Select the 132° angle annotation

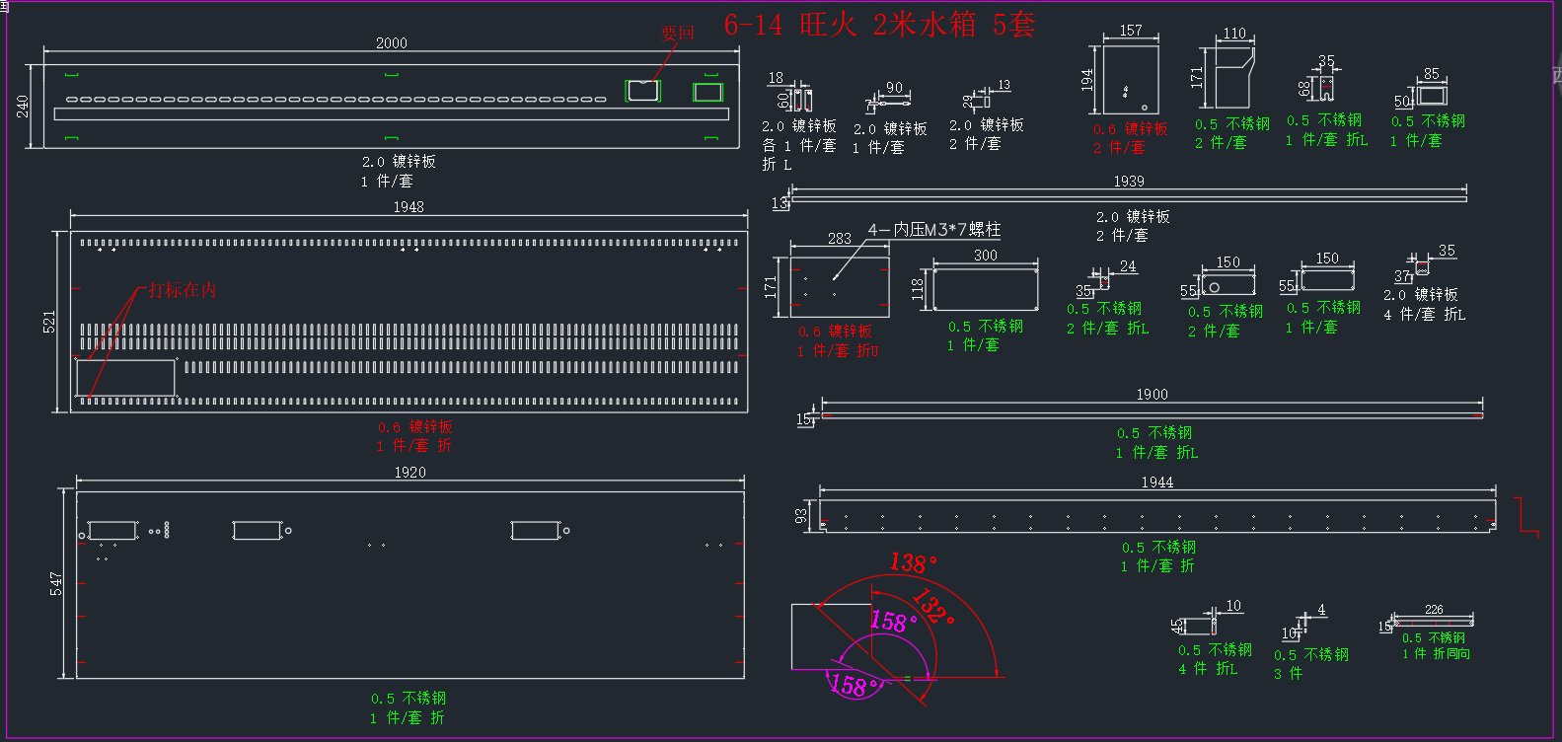pos(931,607)
